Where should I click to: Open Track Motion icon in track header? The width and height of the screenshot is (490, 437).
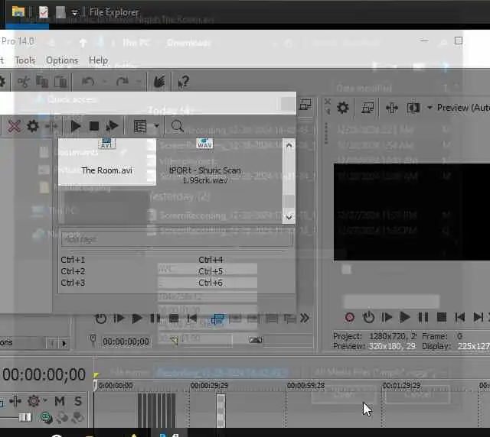pos(15,401)
